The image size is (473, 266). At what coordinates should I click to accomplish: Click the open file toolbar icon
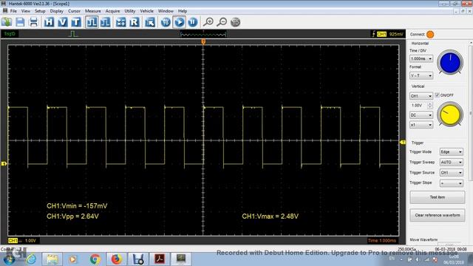point(7,22)
